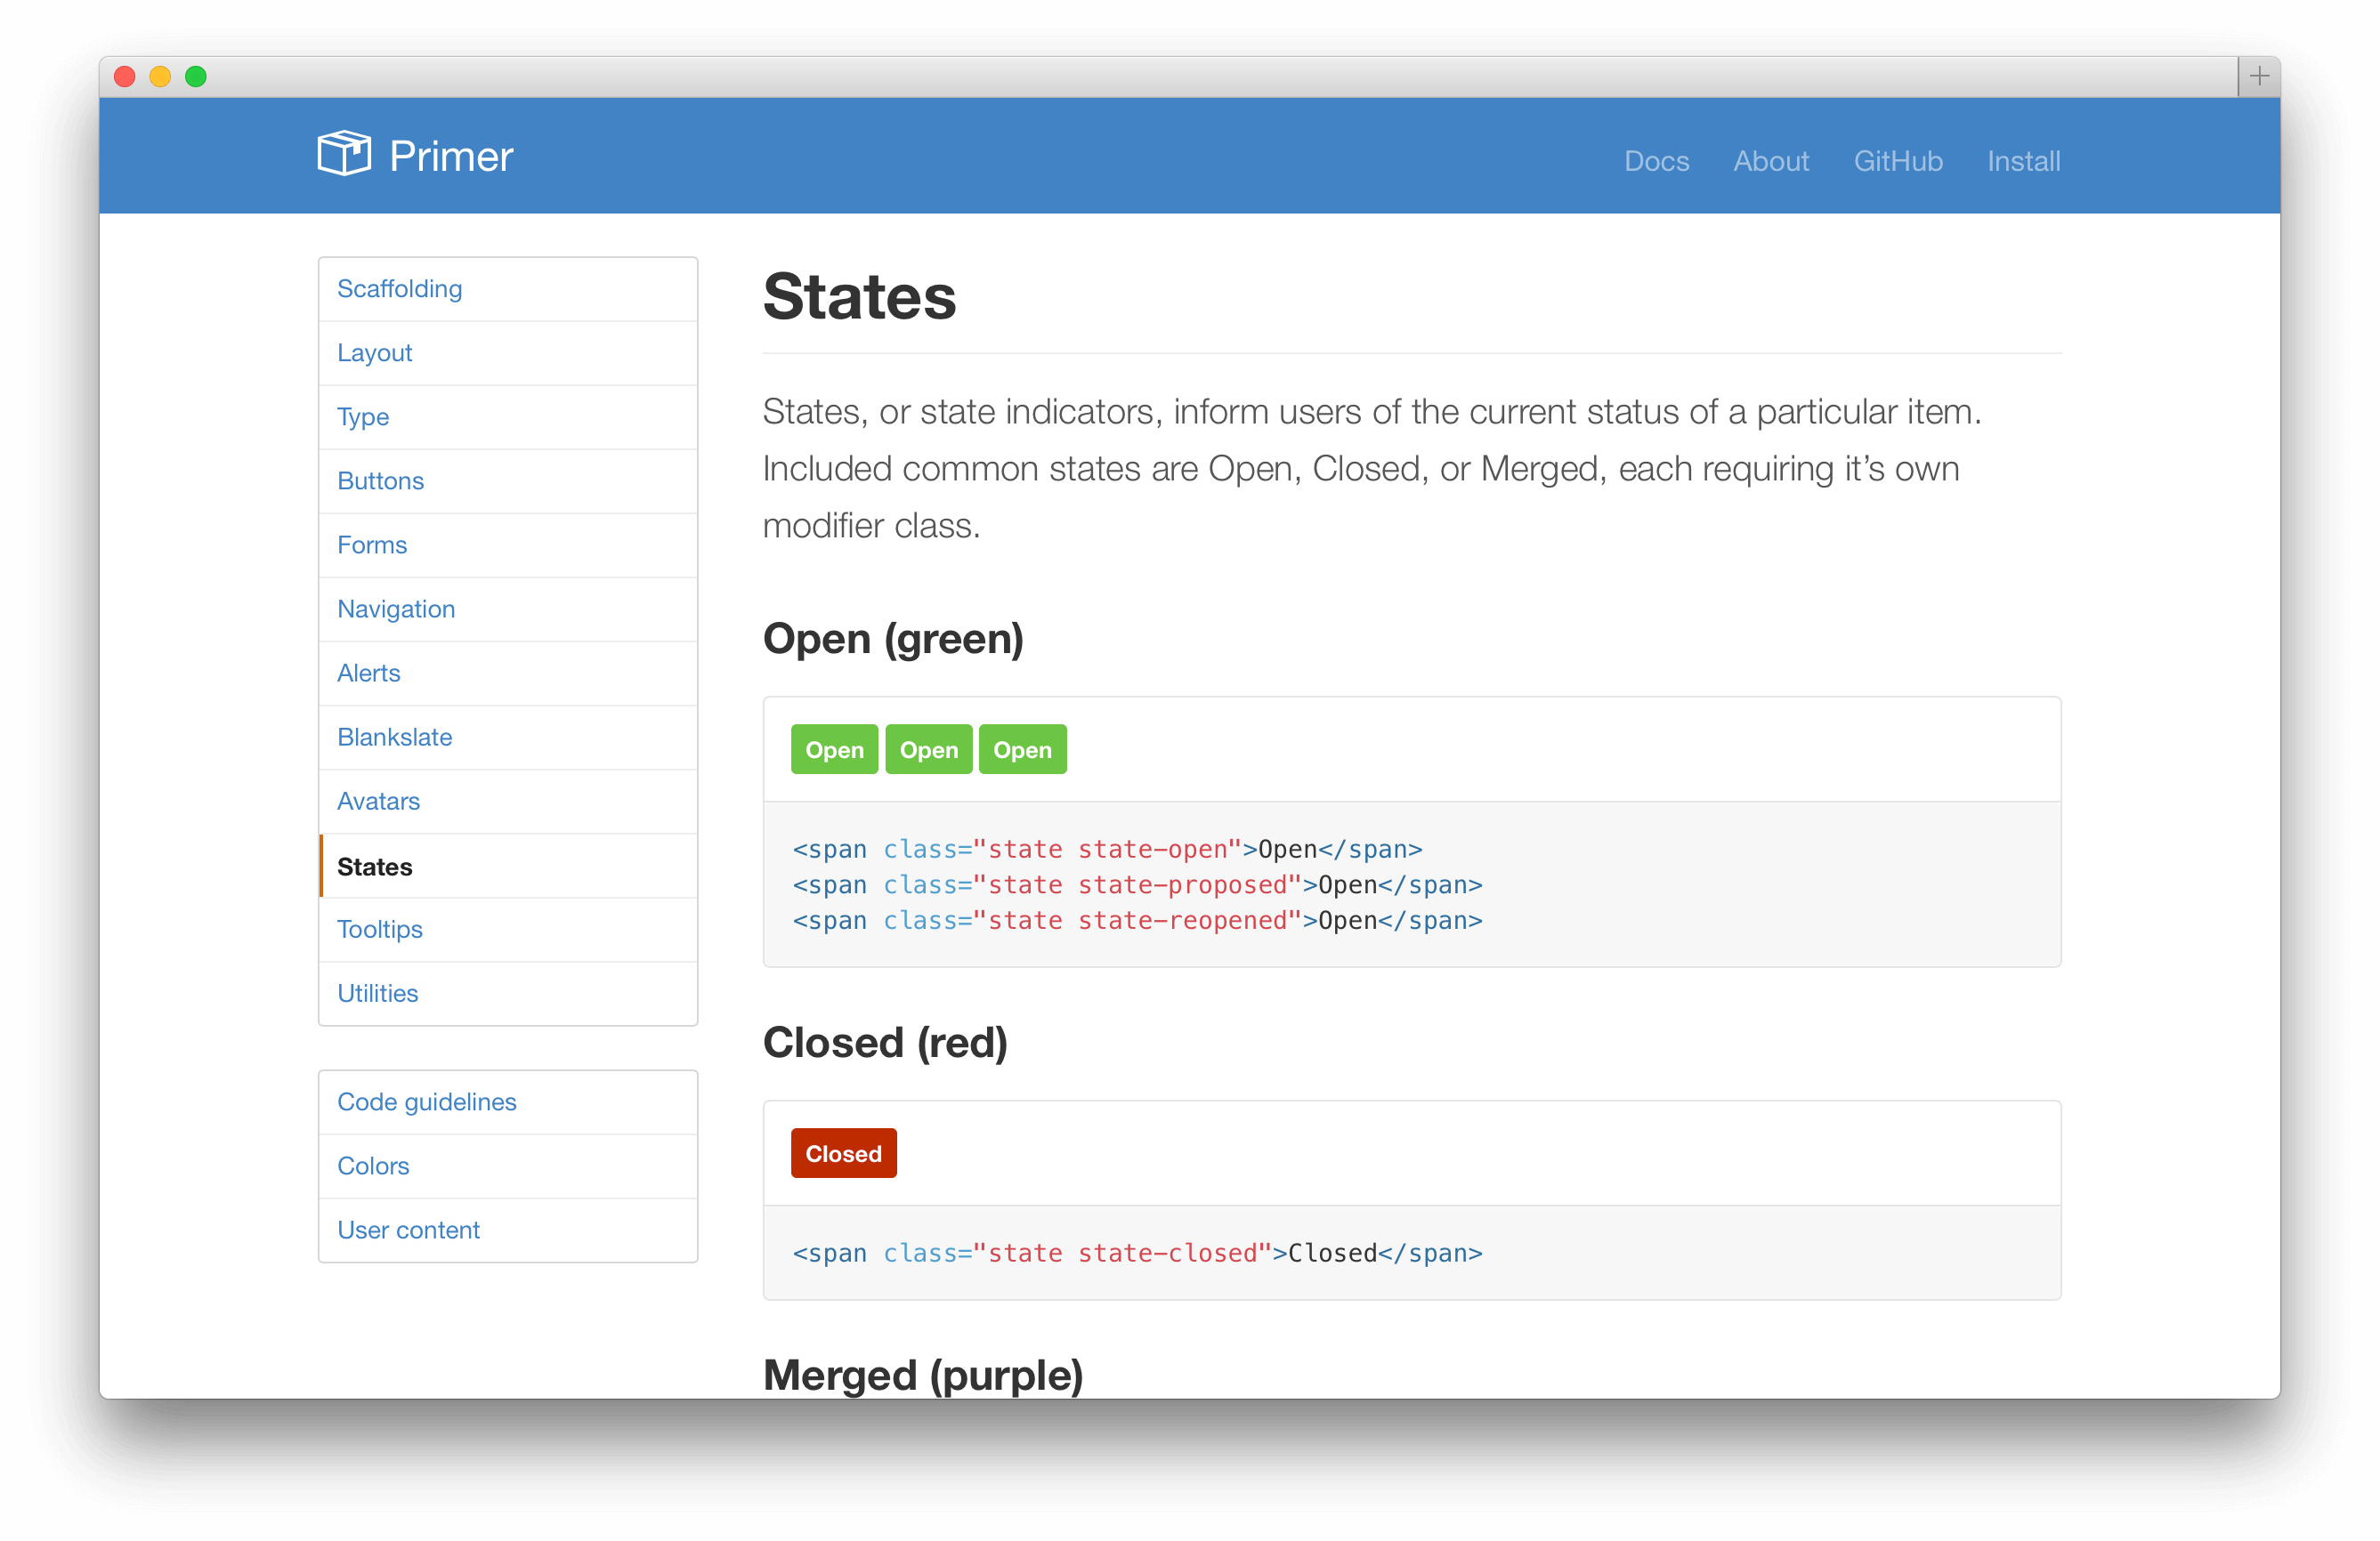Select the Blankslate sidebar item
Viewport: 2380px width, 1541px height.
[394, 737]
